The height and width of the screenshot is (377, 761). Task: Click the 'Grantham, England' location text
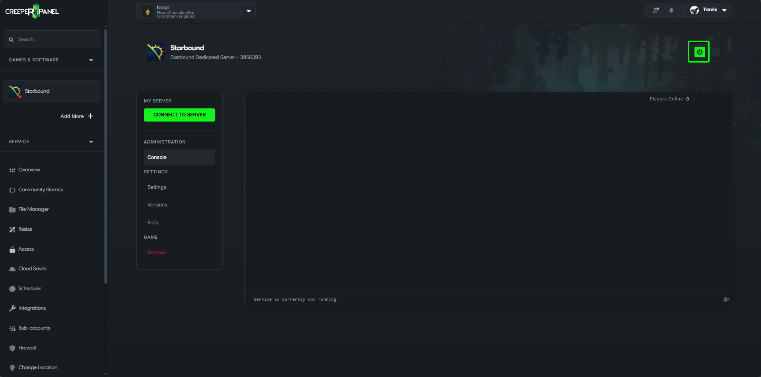176,16
